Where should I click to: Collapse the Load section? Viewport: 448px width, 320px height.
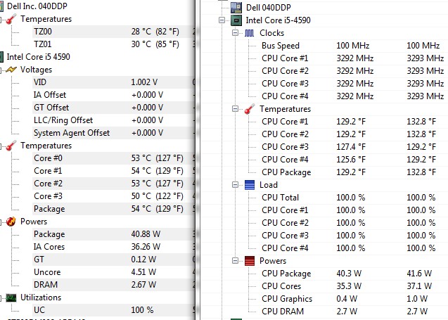click(236, 185)
